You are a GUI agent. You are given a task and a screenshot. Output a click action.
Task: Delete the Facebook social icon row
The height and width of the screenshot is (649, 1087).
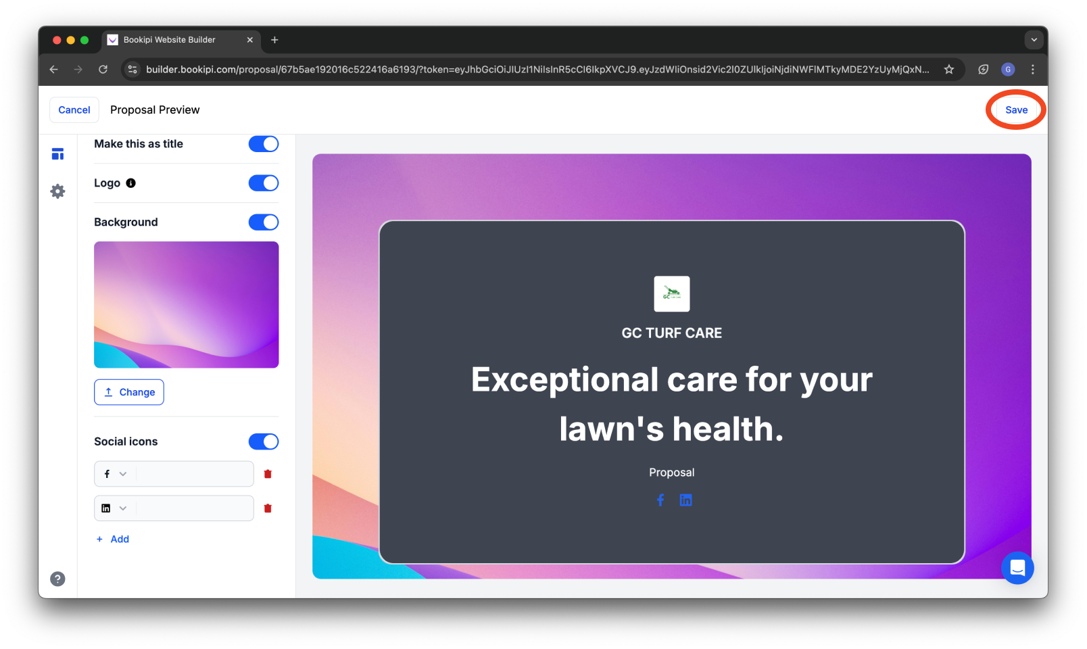coord(268,474)
